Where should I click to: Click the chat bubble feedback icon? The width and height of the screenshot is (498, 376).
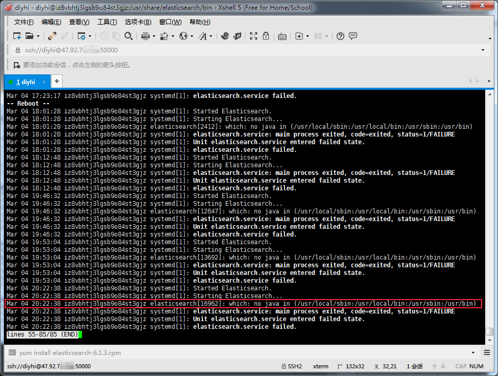[353, 36]
